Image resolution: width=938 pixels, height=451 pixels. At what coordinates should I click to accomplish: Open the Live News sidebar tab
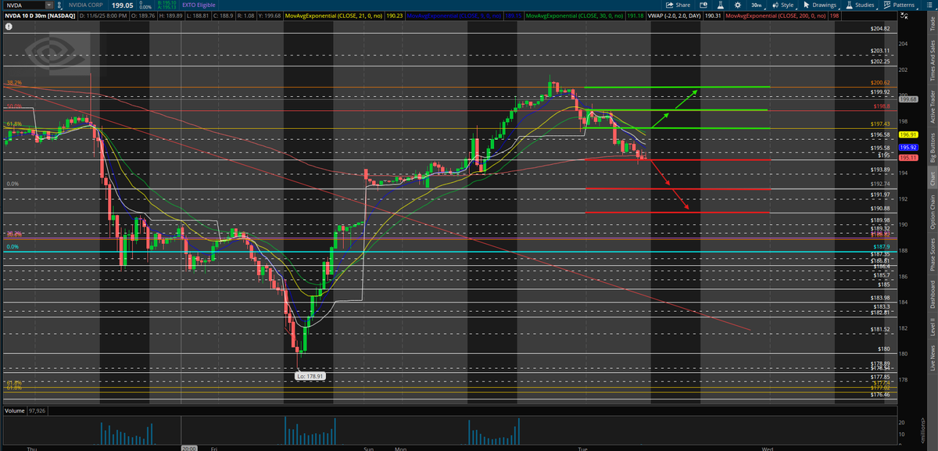[931, 357]
